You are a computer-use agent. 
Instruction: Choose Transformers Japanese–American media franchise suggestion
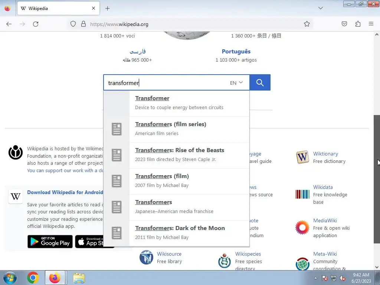tap(176, 207)
